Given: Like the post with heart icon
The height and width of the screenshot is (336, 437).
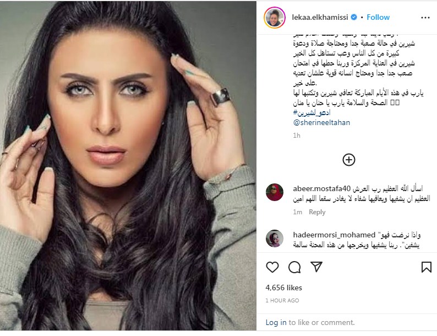Looking at the screenshot, I should (272, 267).
